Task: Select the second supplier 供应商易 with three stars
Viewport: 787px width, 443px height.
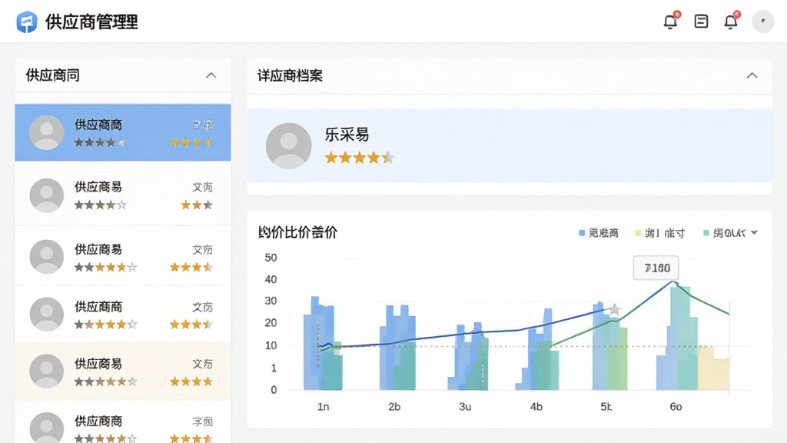Action: click(123, 195)
